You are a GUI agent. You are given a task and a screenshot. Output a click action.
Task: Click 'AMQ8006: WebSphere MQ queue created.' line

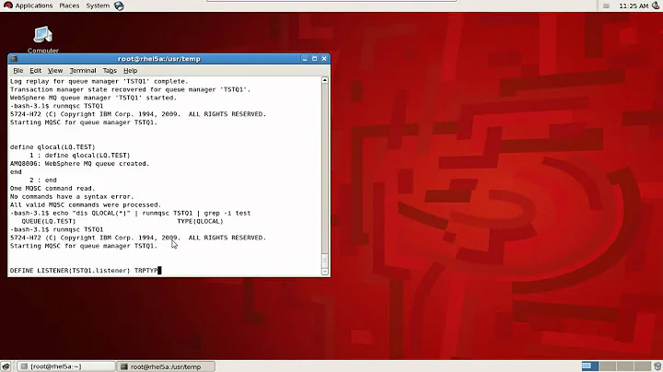[x=80, y=164]
